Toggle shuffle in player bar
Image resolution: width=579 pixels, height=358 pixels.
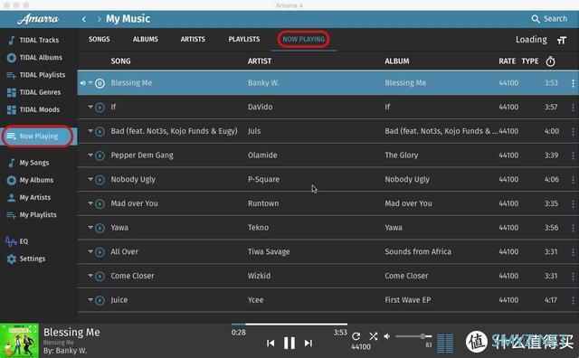374,336
